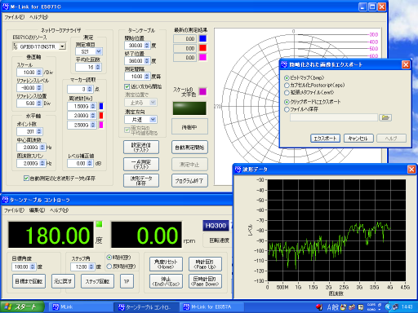Click the blue 1.500G marker color swatch
This screenshot has height=313, width=418.
[x=101, y=106]
